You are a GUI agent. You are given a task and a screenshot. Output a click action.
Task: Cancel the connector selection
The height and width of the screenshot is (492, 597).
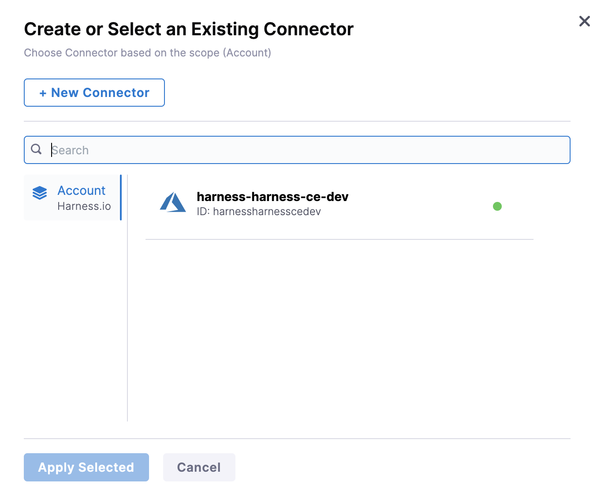coord(199,467)
